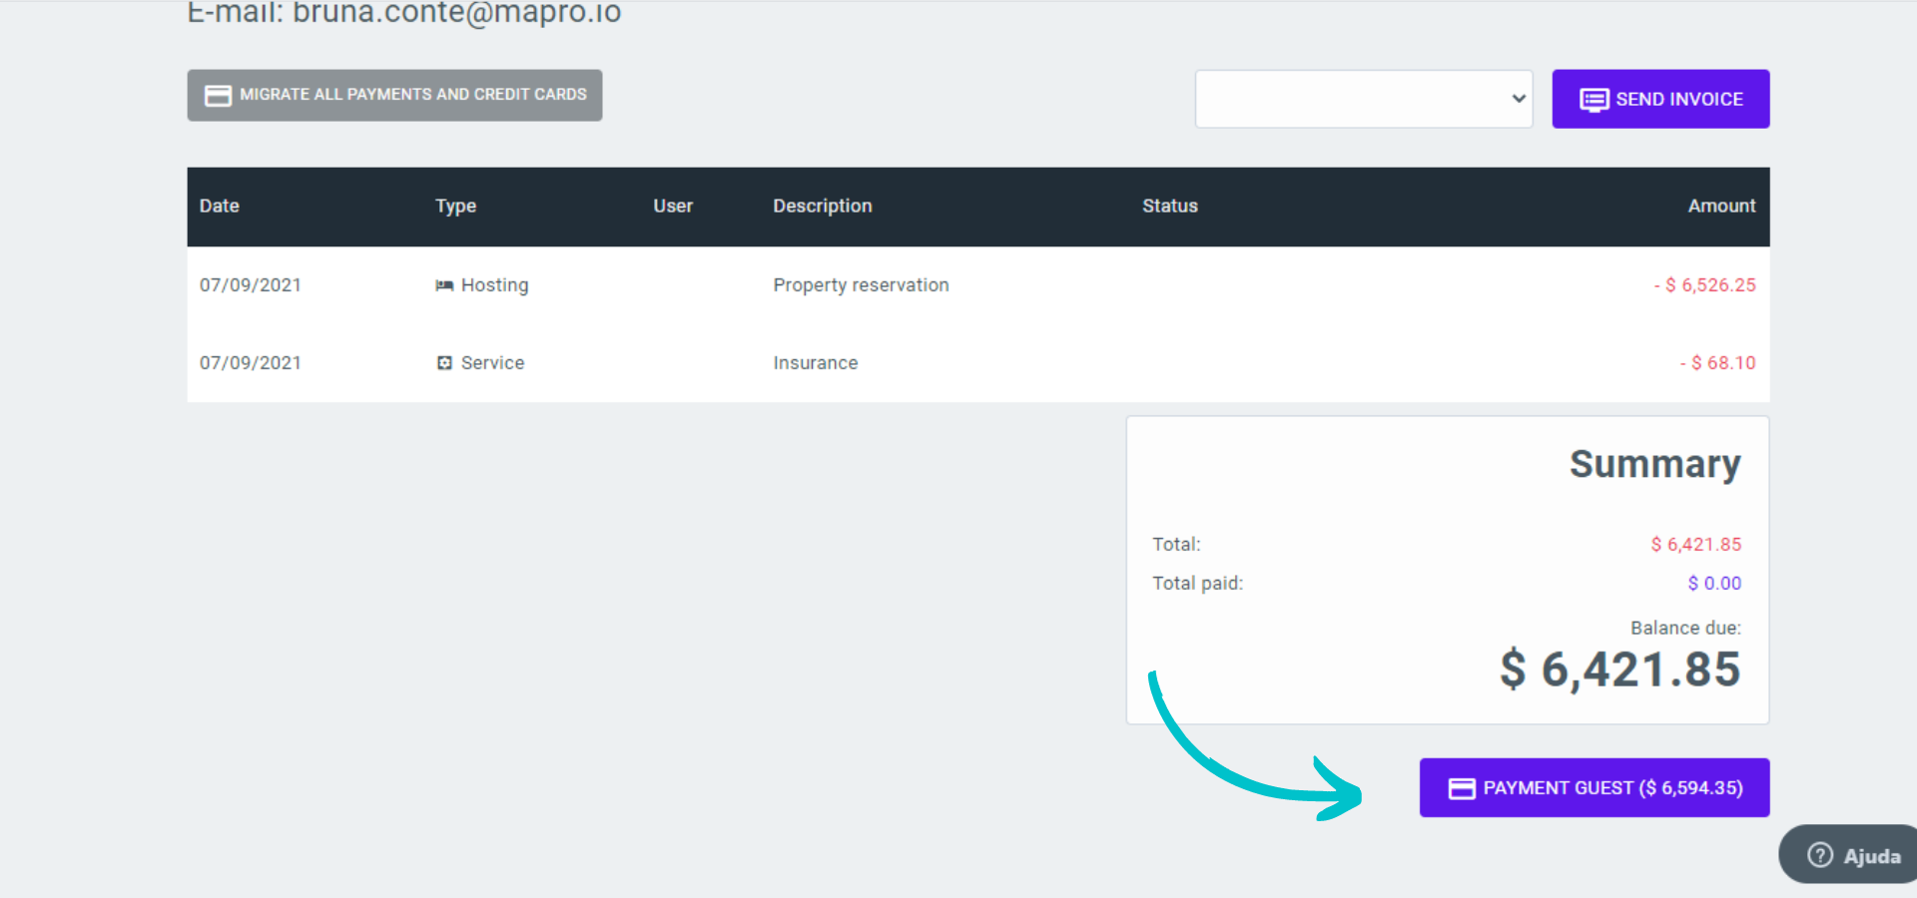Click the Date column header
Screen dimensions: 1917x898
(219, 207)
